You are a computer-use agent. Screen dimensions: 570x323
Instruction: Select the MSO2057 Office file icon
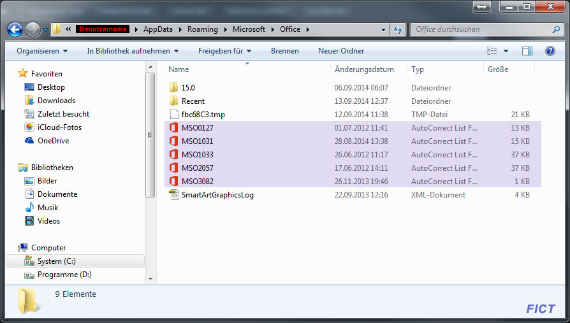click(174, 168)
